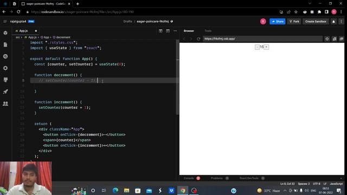
Task: Click the preview URL address field
Action: coord(262,38)
